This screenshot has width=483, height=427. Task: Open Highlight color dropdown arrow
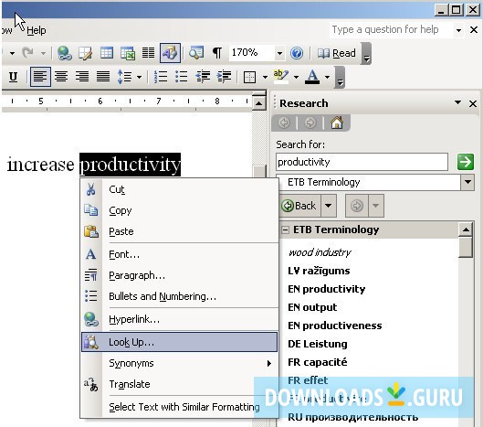click(296, 77)
